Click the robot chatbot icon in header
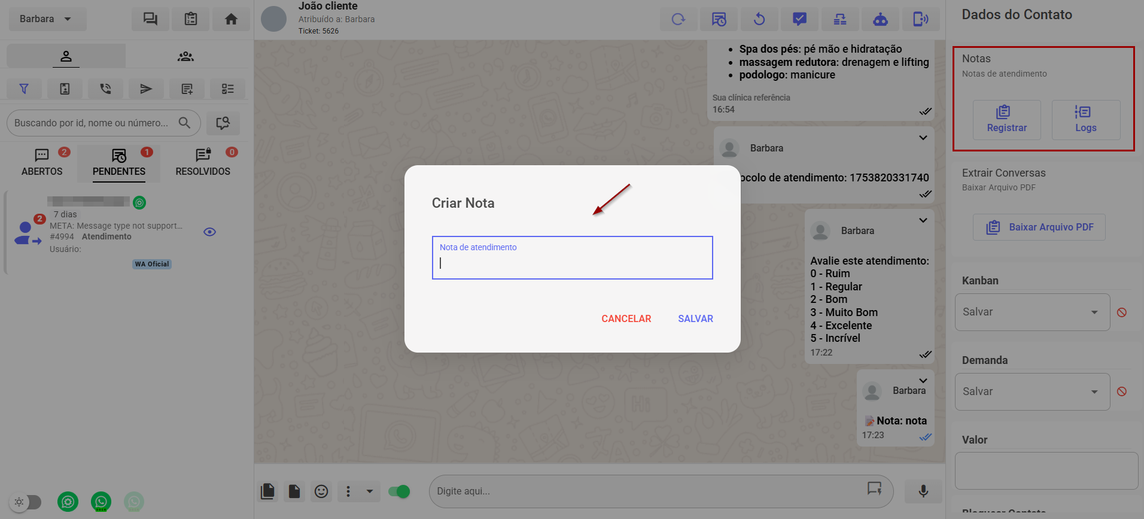This screenshot has width=1144, height=519. tap(880, 19)
